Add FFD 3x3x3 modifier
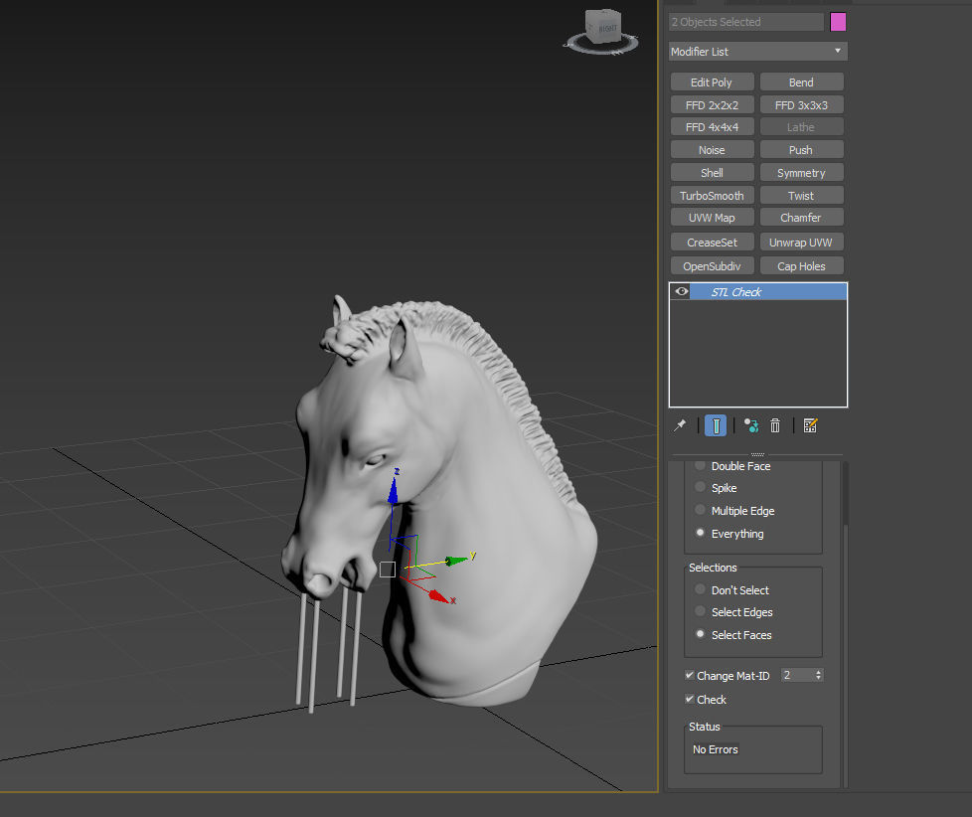972x817 pixels. click(x=801, y=104)
